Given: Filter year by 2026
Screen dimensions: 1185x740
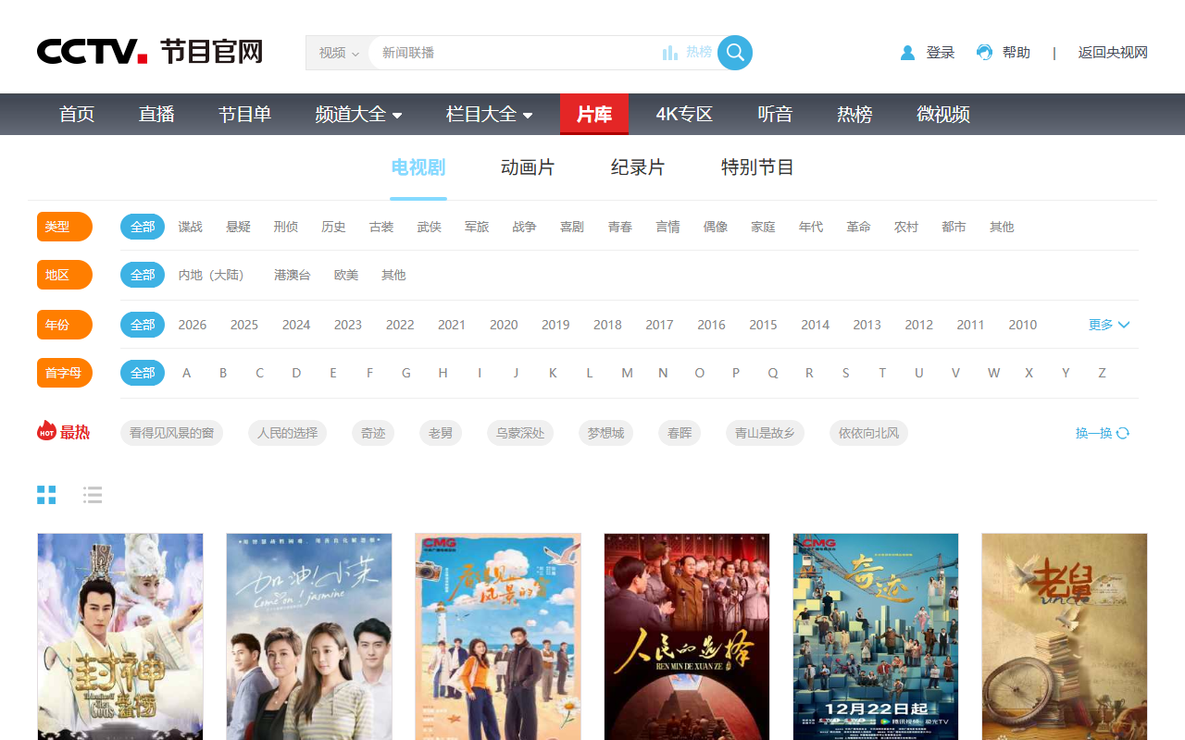Looking at the screenshot, I should (x=193, y=325).
